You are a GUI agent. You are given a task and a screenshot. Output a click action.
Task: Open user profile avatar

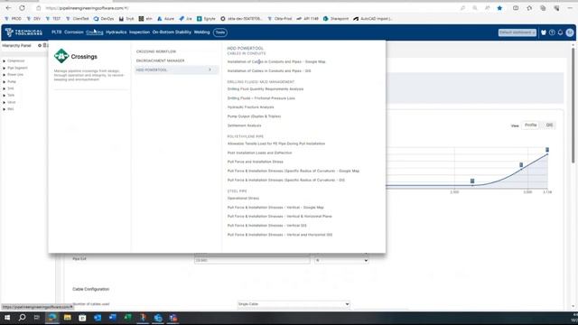click(570, 32)
